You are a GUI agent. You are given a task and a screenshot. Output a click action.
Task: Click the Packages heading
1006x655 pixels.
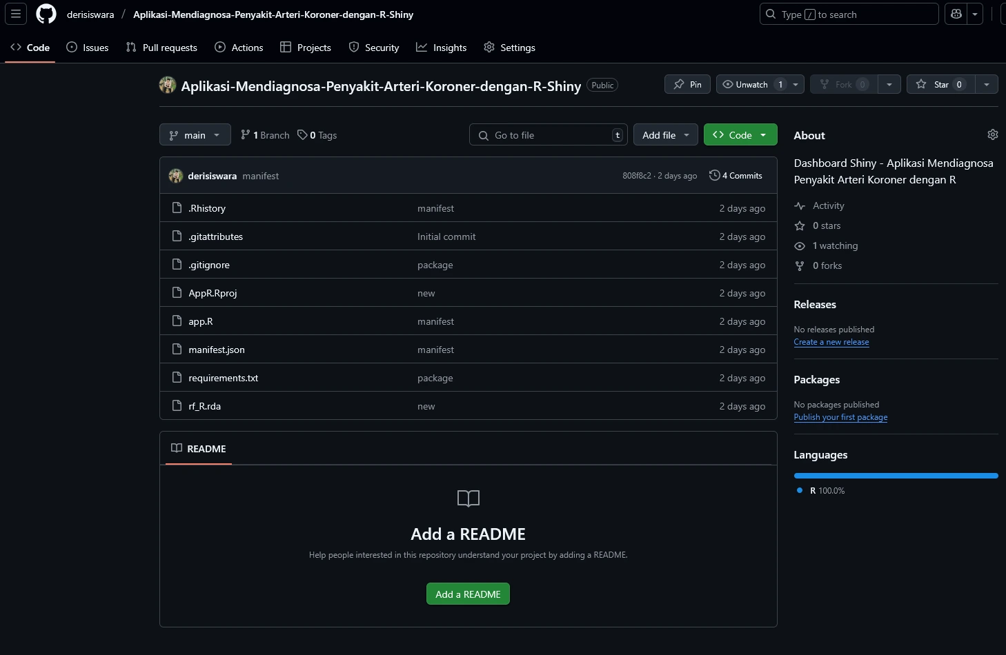point(817,380)
